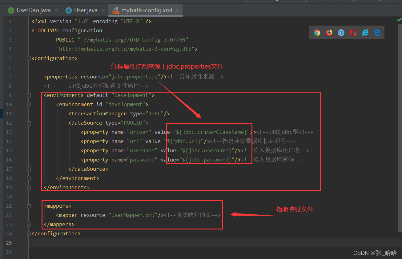Screen dimensions: 402x259
Task: Click the closing </configuration> tag
Action: tap(56, 233)
